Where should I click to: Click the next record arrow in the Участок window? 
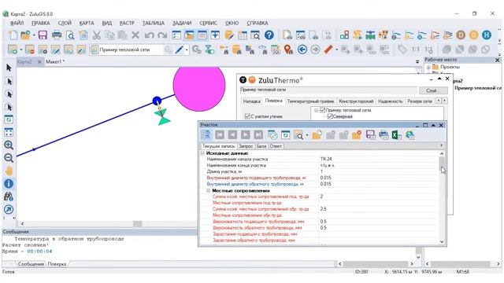pos(245,135)
